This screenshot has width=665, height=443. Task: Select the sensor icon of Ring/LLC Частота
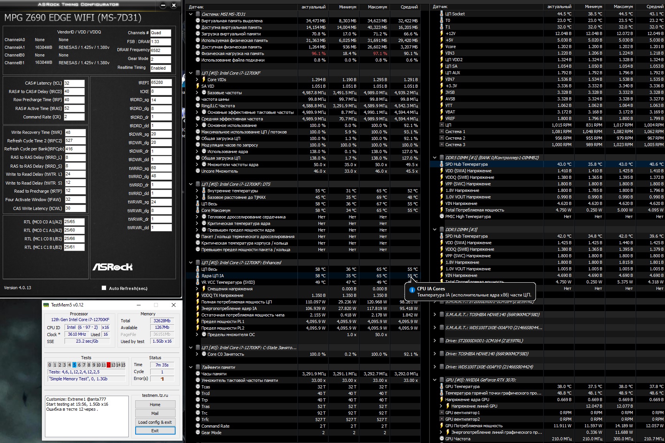pos(198,106)
